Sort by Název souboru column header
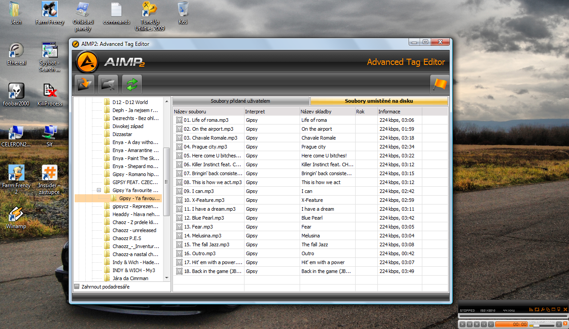The height and width of the screenshot is (329, 569). (208, 112)
